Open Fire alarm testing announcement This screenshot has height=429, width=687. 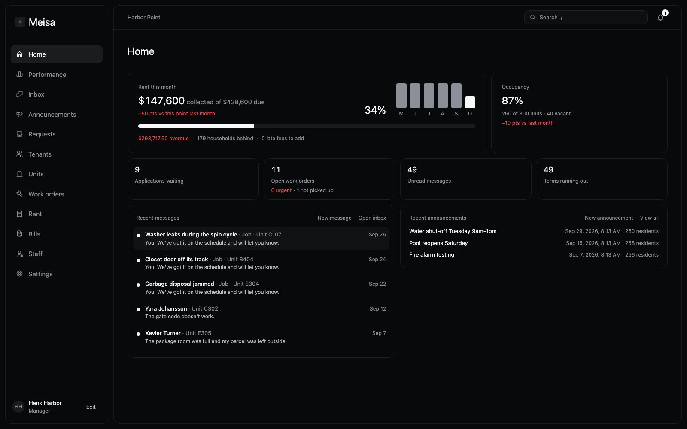[534, 255]
